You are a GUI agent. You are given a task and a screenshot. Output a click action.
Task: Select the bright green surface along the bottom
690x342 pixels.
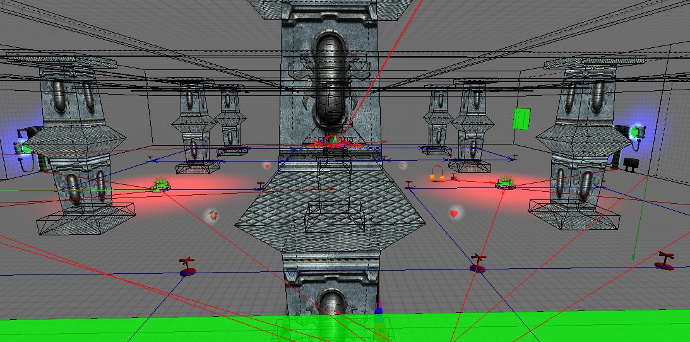(x=345, y=327)
